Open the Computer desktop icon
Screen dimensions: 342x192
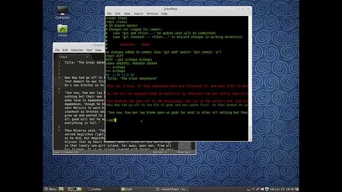click(63, 12)
